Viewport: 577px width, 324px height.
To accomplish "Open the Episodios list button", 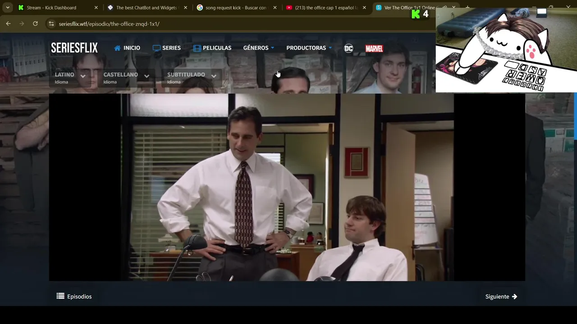I will (74, 297).
